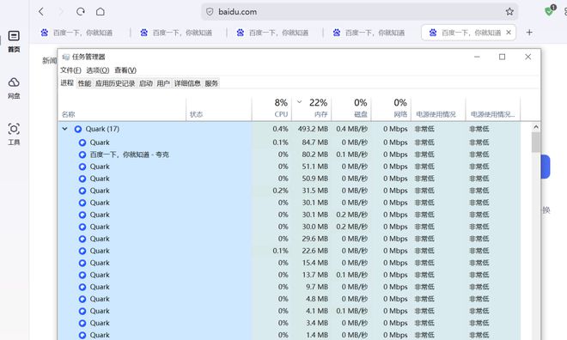Screen dimensions: 567x340
Task: Switch to the 详细信息 tab
Action: pos(187,83)
